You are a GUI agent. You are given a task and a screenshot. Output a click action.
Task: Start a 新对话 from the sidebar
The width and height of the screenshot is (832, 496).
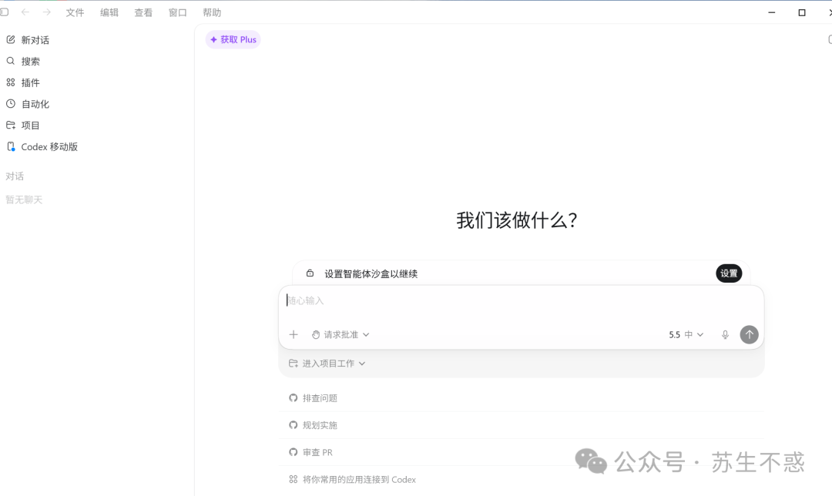coord(35,40)
